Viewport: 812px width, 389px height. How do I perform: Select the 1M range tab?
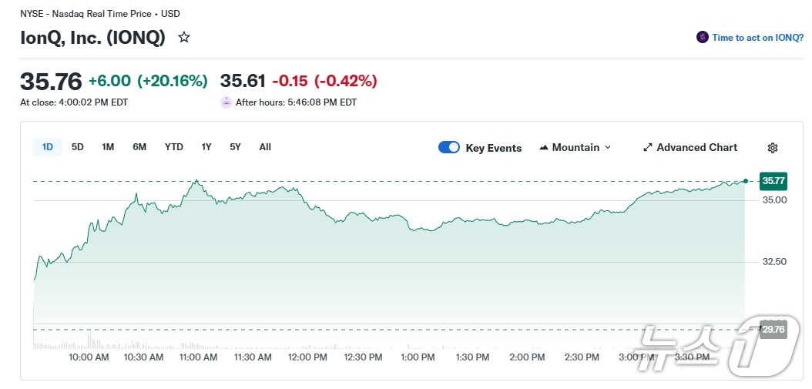click(x=108, y=147)
